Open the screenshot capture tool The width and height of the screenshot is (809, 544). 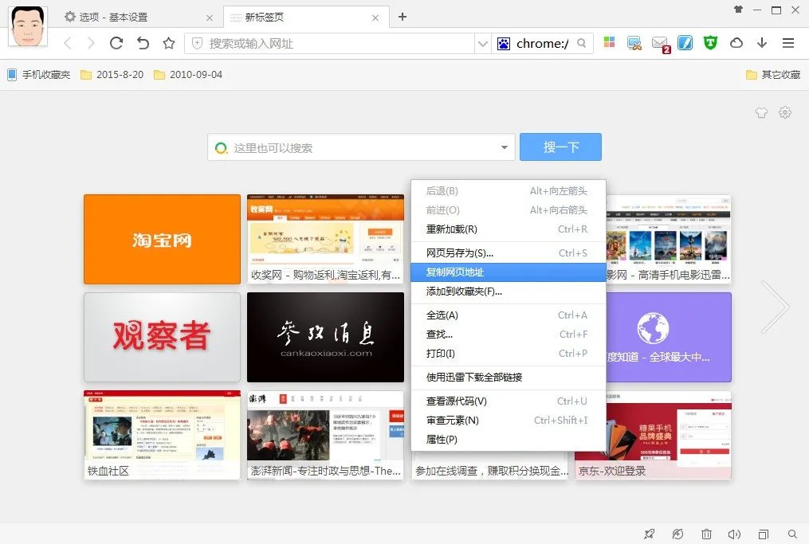click(634, 43)
